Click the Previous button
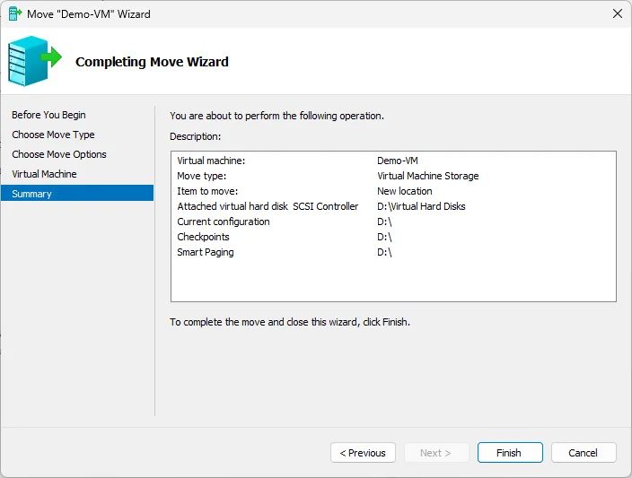632x478 pixels. (x=363, y=453)
